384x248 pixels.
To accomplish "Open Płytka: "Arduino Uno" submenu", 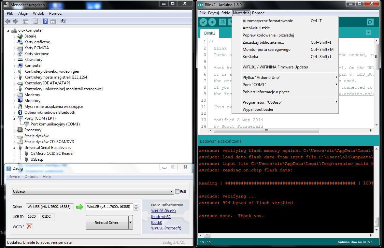I will click(x=285, y=78).
